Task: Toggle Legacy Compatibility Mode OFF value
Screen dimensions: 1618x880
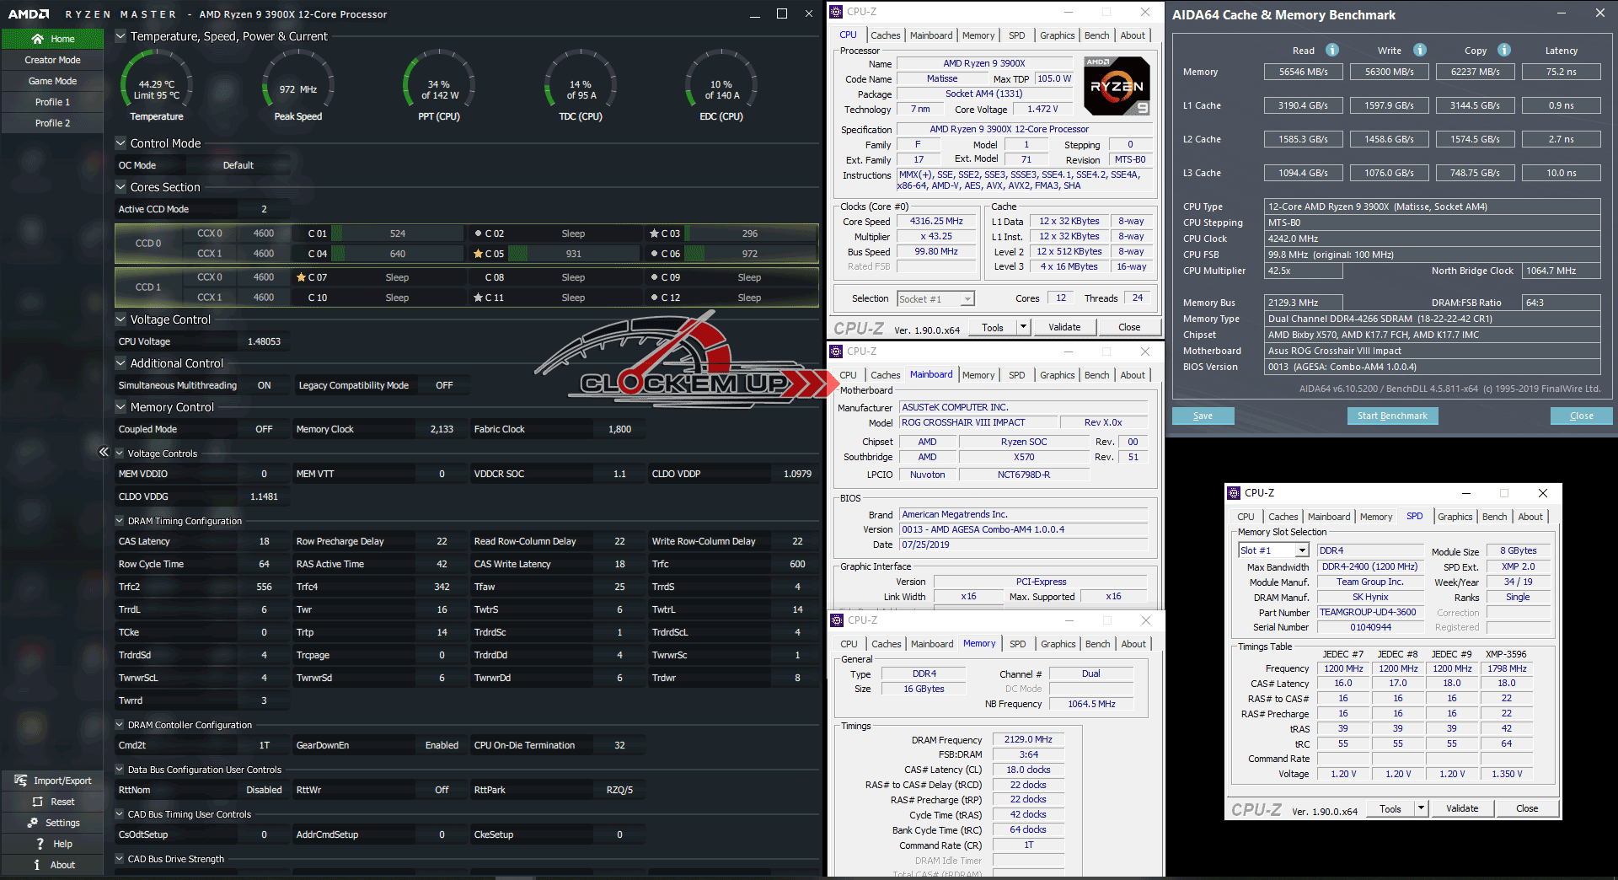Action: (443, 385)
